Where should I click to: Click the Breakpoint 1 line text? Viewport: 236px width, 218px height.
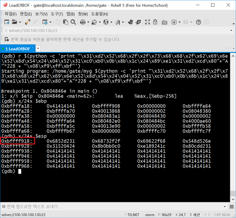[x=49, y=91]
